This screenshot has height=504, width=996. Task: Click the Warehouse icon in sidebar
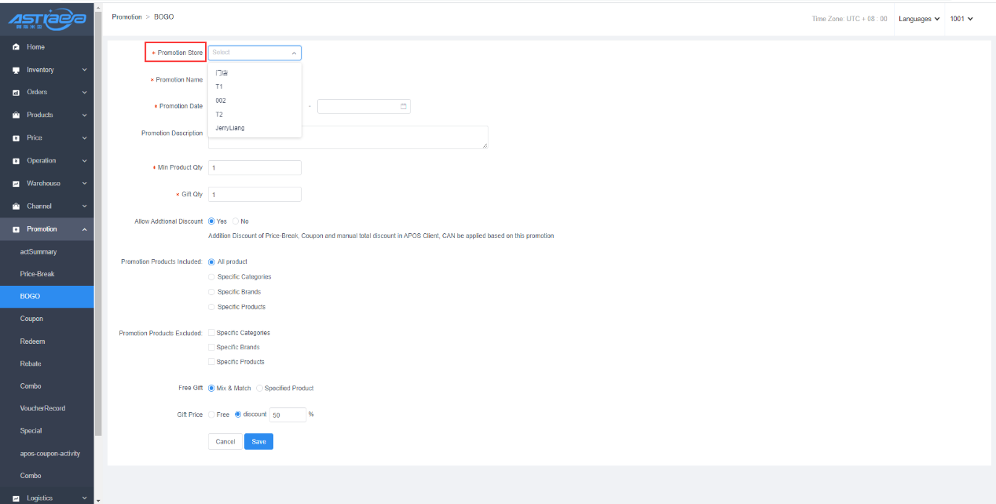point(16,184)
